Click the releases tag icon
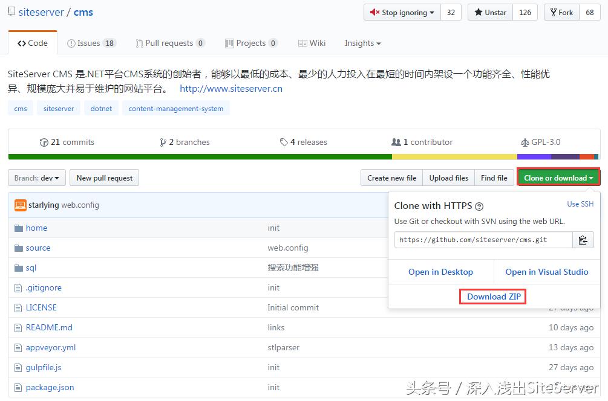608x401 pixels. tap(284, 142)
